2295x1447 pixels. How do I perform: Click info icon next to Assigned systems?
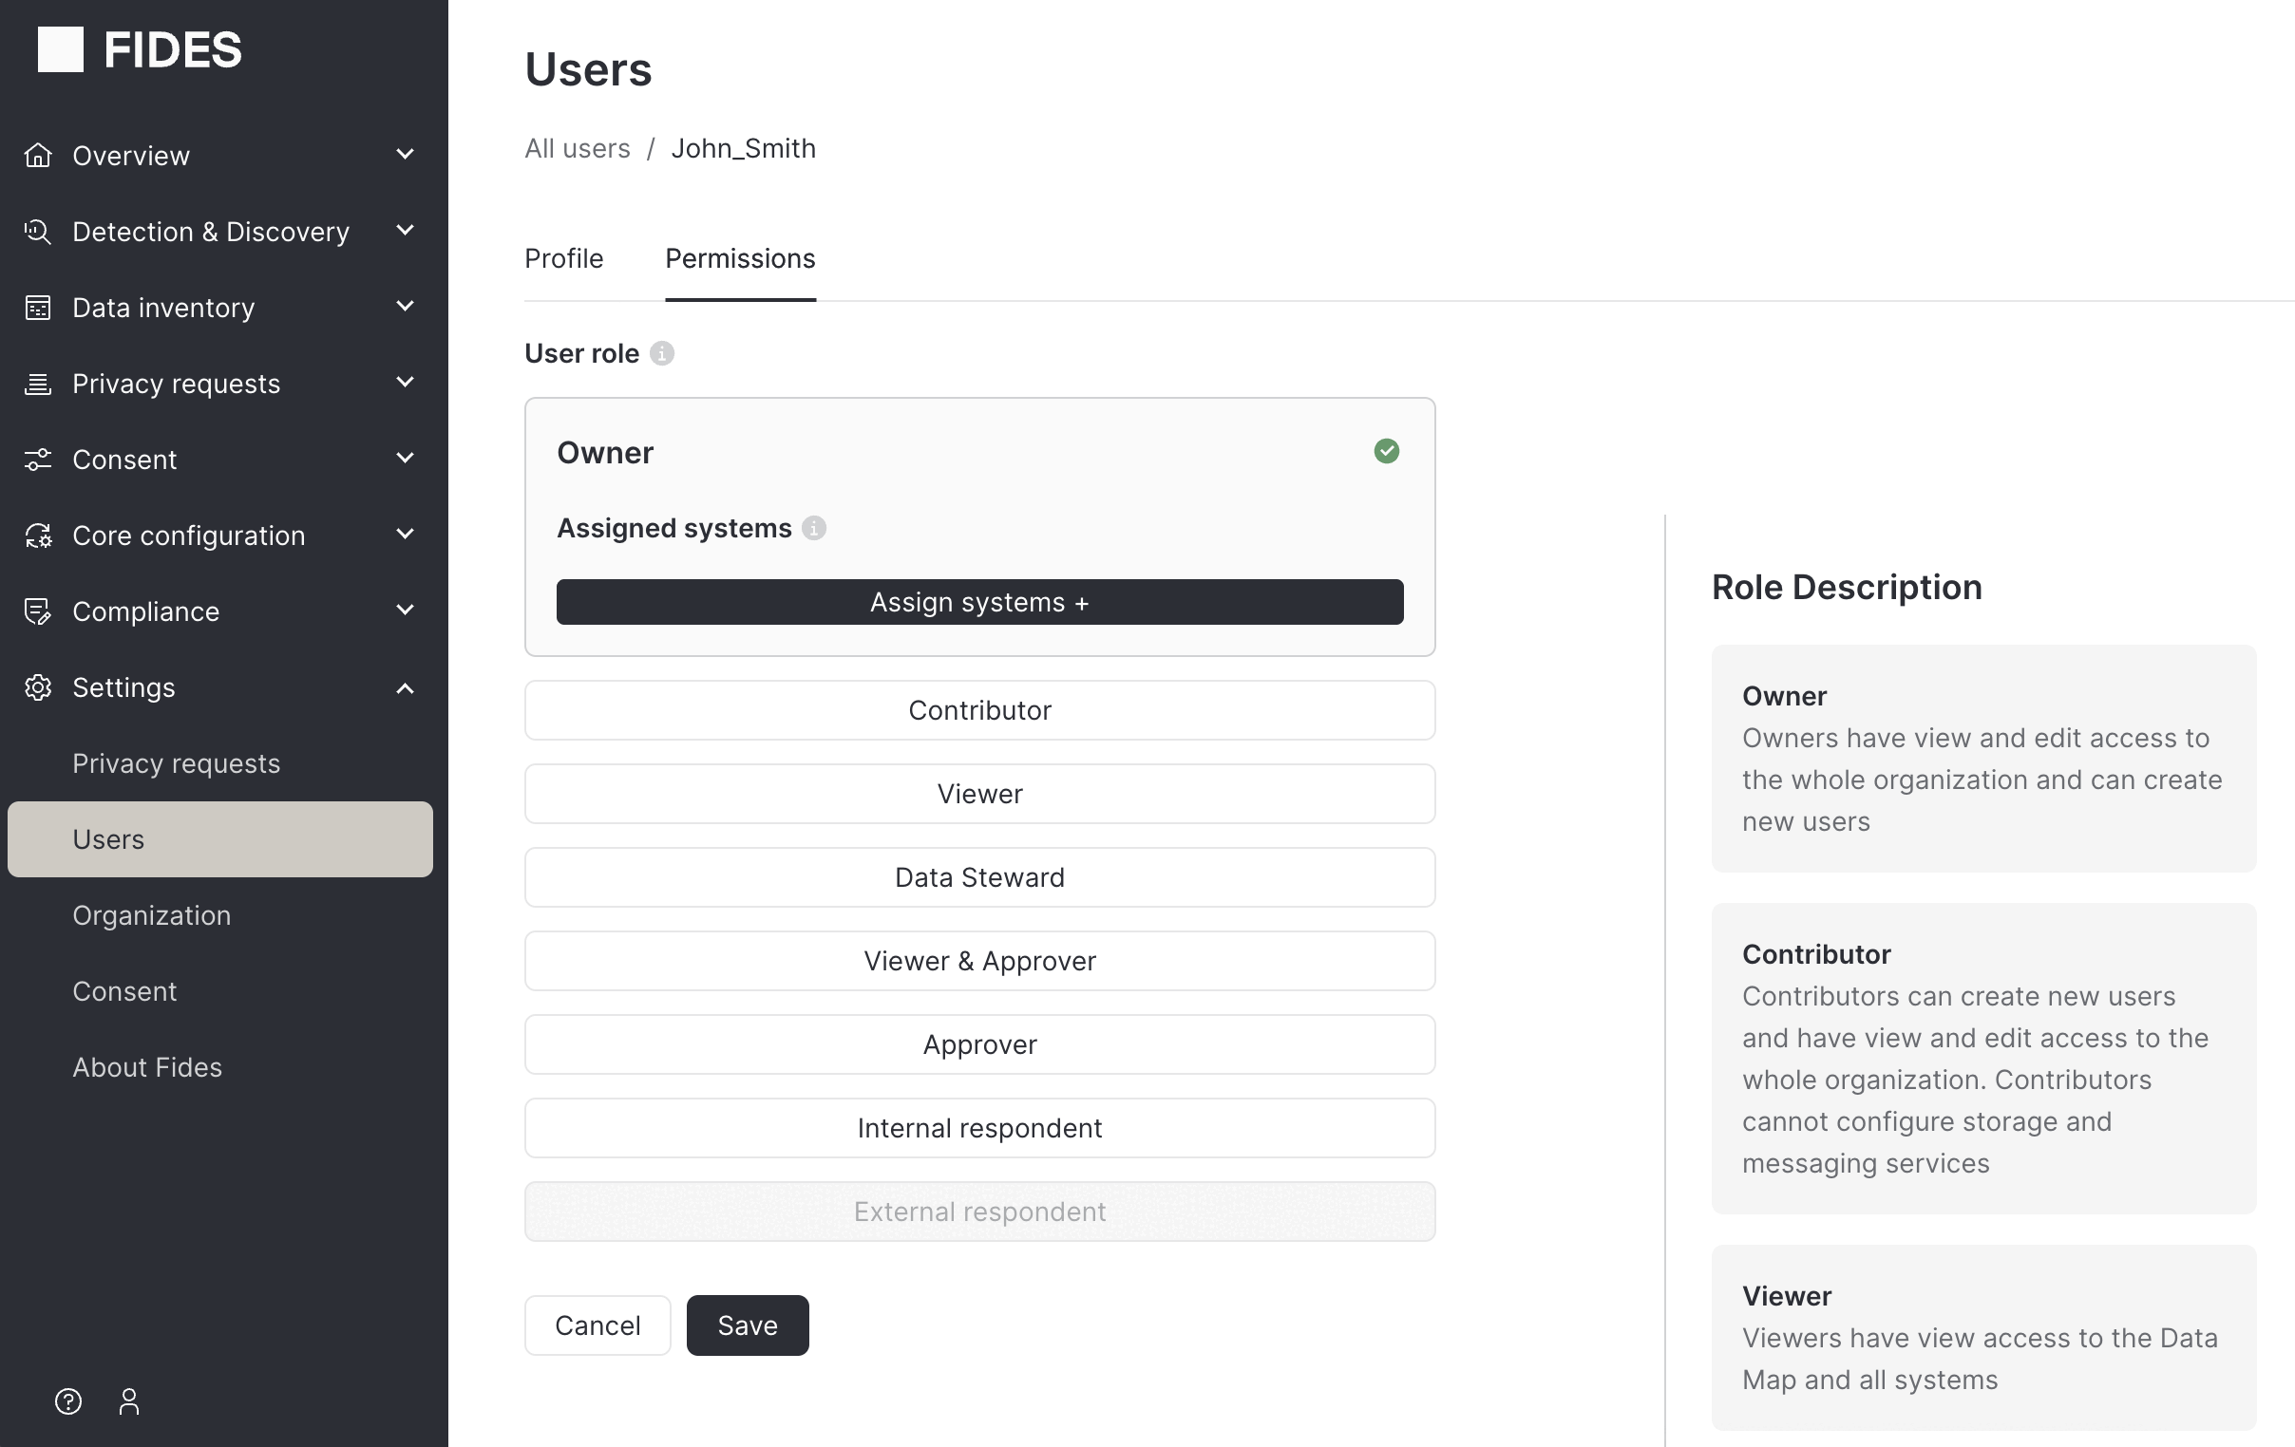click(x=814, y=528)
